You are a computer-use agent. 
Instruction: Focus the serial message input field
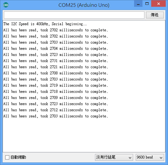pyautogui.click(x=74, y=15)
